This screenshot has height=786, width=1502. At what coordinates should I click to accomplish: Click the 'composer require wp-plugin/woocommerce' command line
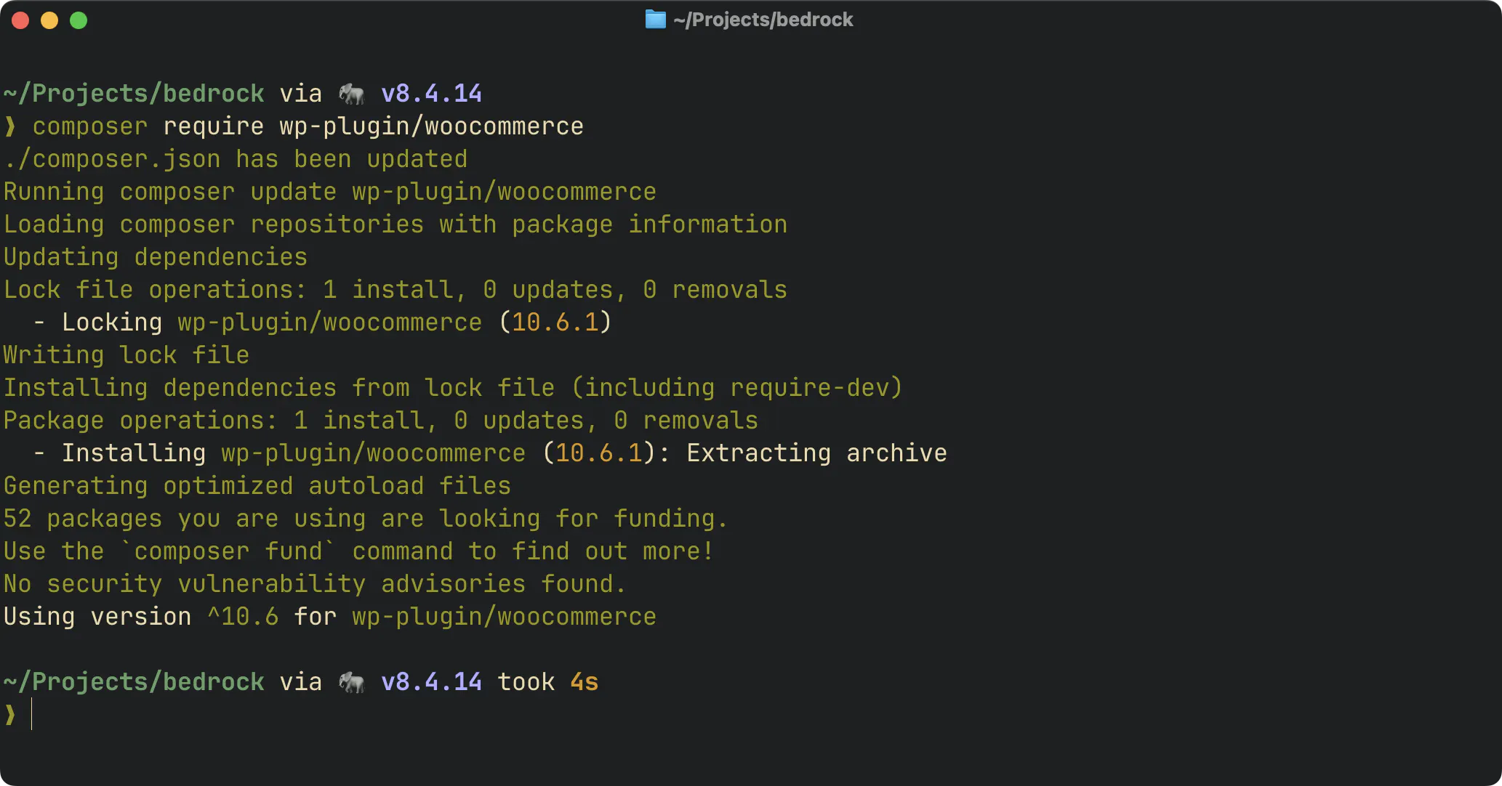(x=308, y=126)
